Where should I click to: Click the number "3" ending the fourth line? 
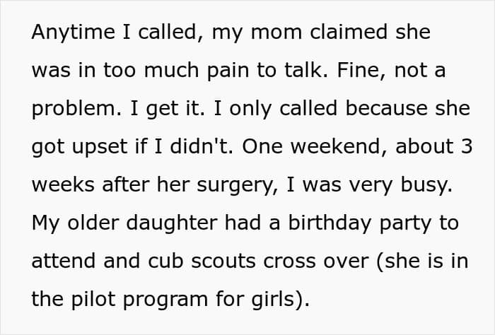(467, 146)
